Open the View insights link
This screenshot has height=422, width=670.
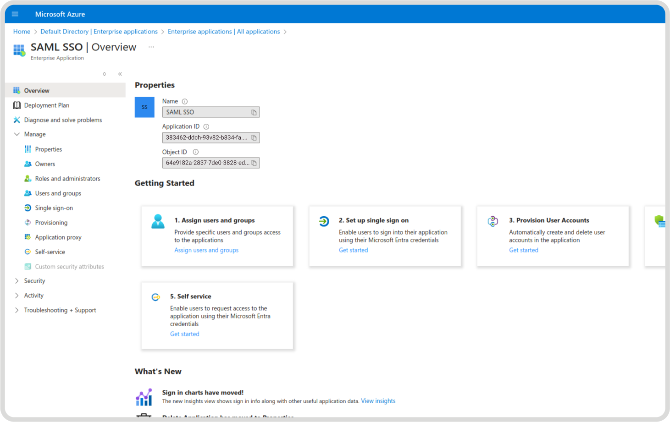pyautogui.click(x=378, y=401)
